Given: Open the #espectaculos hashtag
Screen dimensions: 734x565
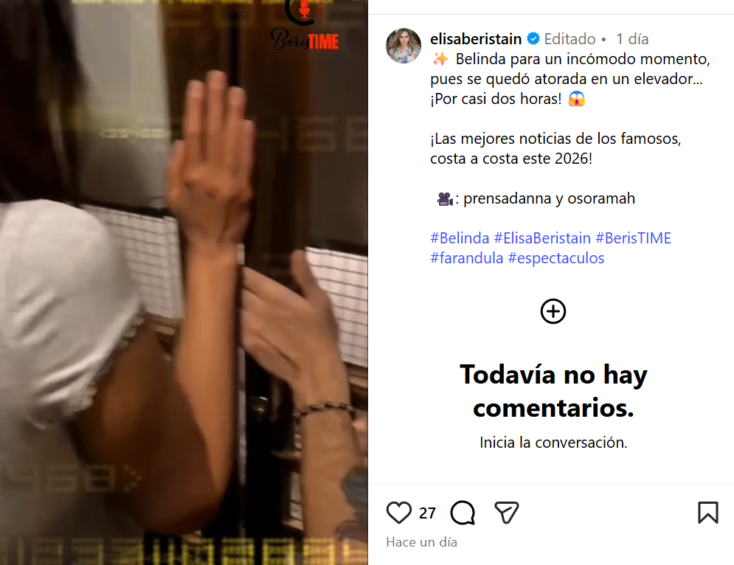Looking at the screenshot, I should [x=556, y=258].
